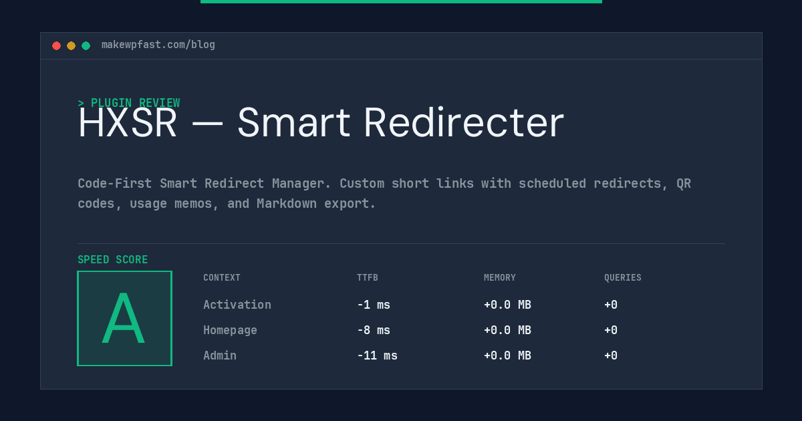Click the -11 ms TTFB value
802x421 pixels.
pyautogui.click(x=377, y=356)
